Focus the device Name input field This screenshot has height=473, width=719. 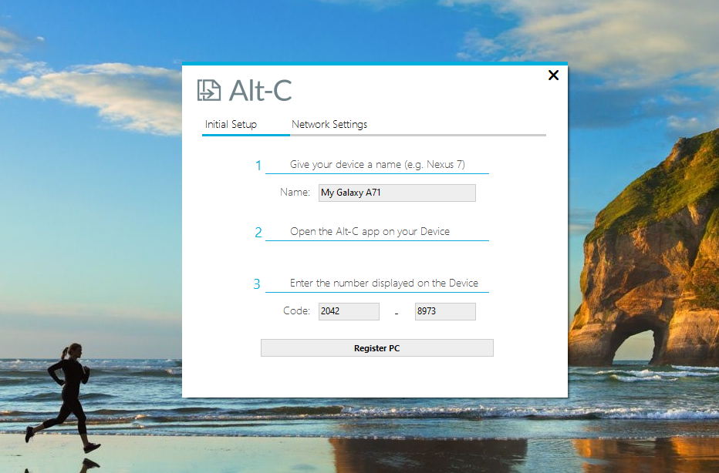397,193
